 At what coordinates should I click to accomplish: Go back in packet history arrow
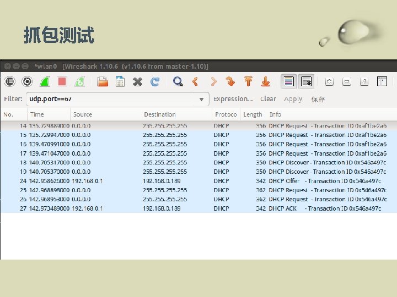(195, 81)
